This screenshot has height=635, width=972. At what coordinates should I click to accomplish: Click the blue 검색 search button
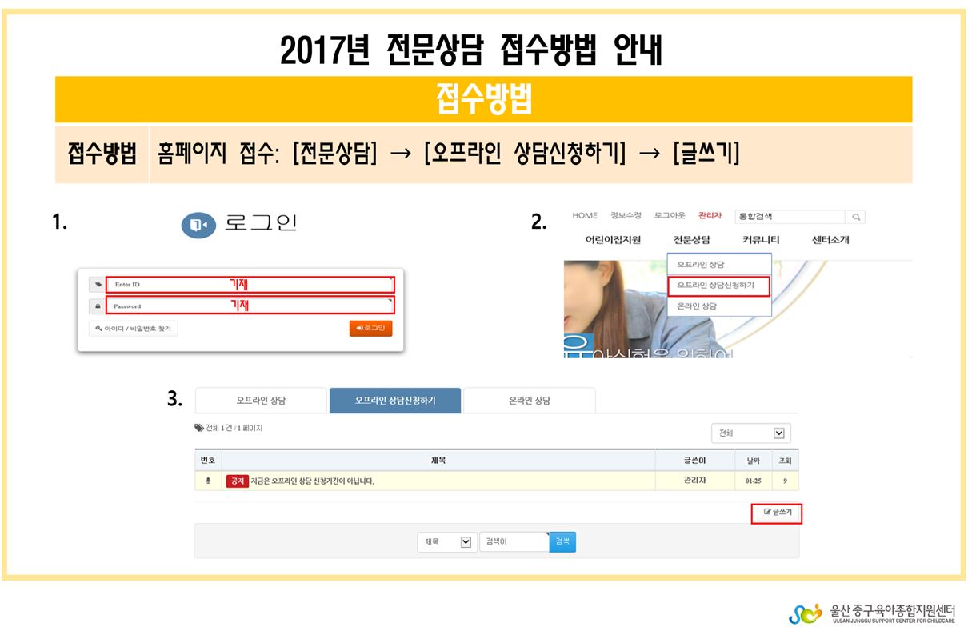[x=562, y=542]
